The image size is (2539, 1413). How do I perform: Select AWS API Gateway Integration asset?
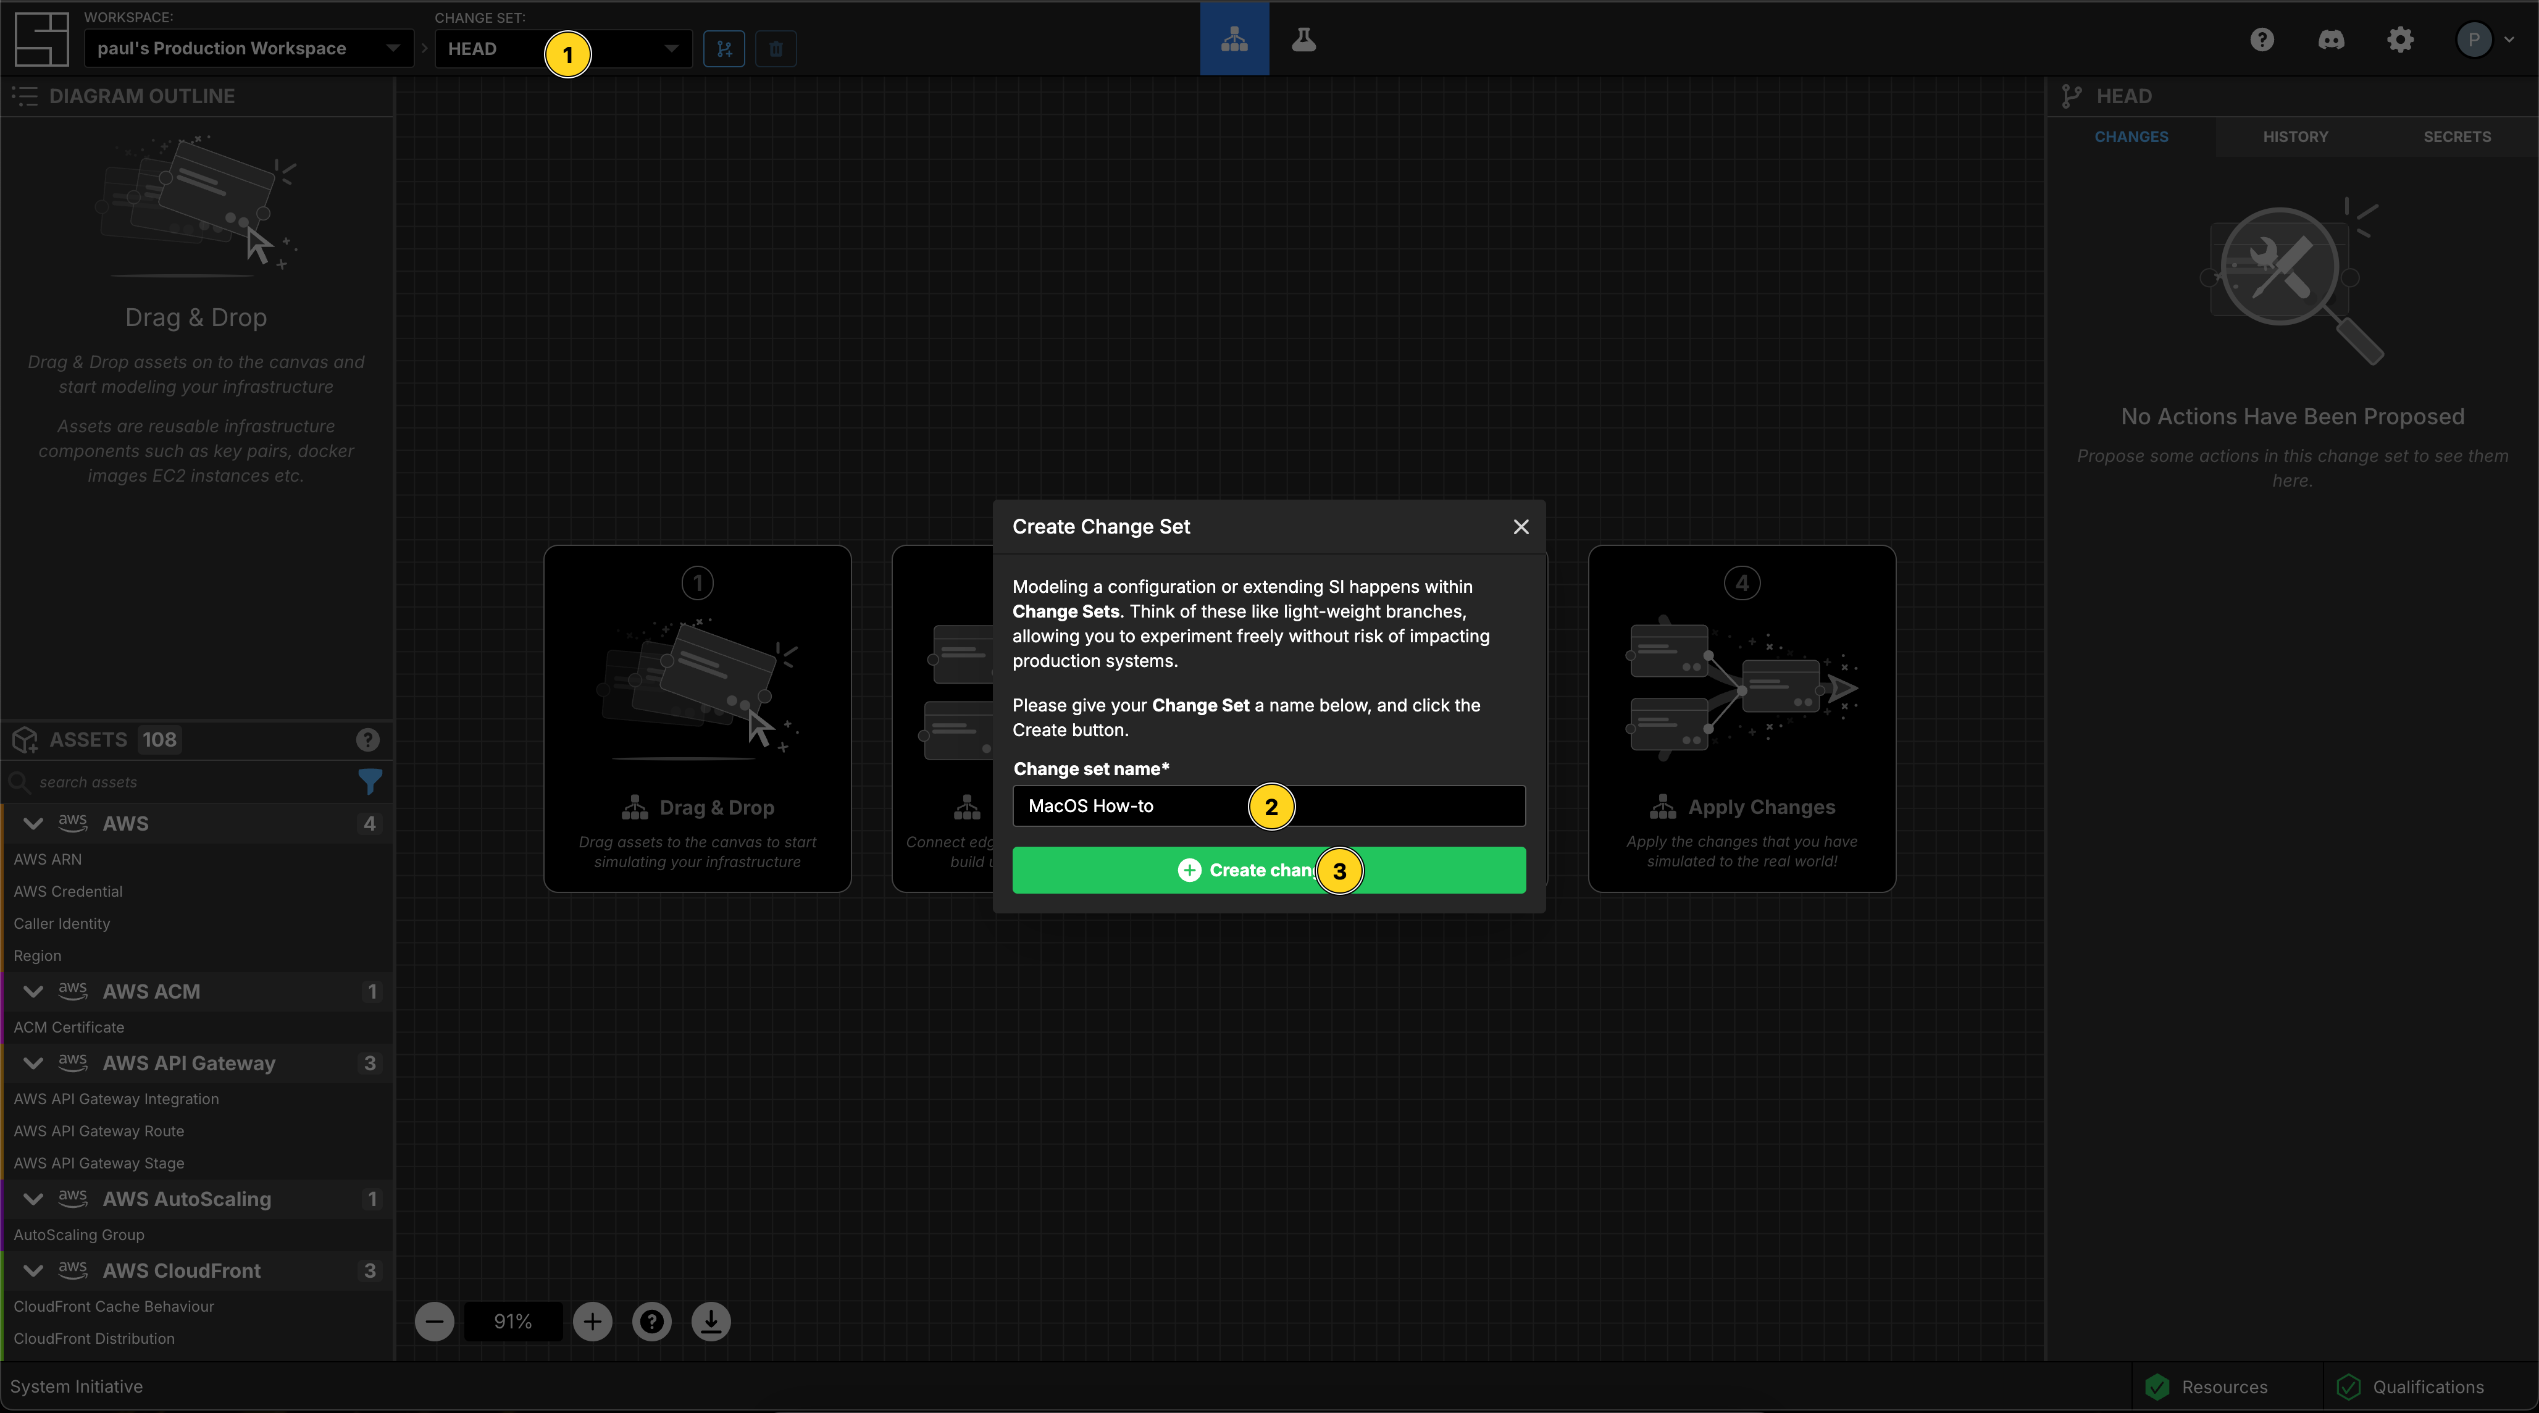pos(197,1099)
